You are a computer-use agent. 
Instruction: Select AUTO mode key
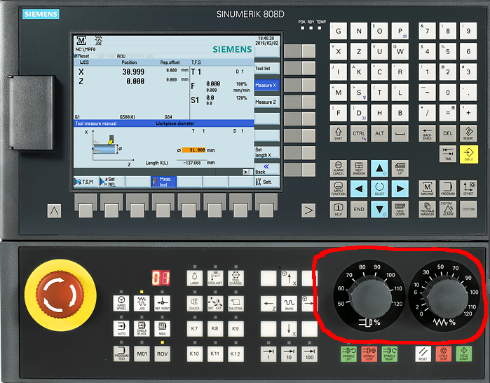(x=121, y=328)
